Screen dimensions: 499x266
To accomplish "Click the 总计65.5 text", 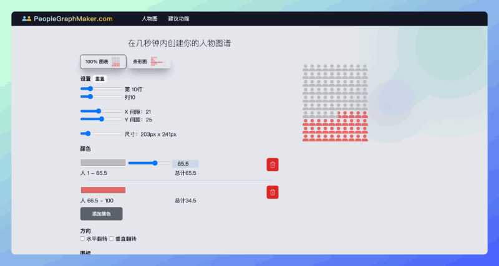I will tap(185, 173).
